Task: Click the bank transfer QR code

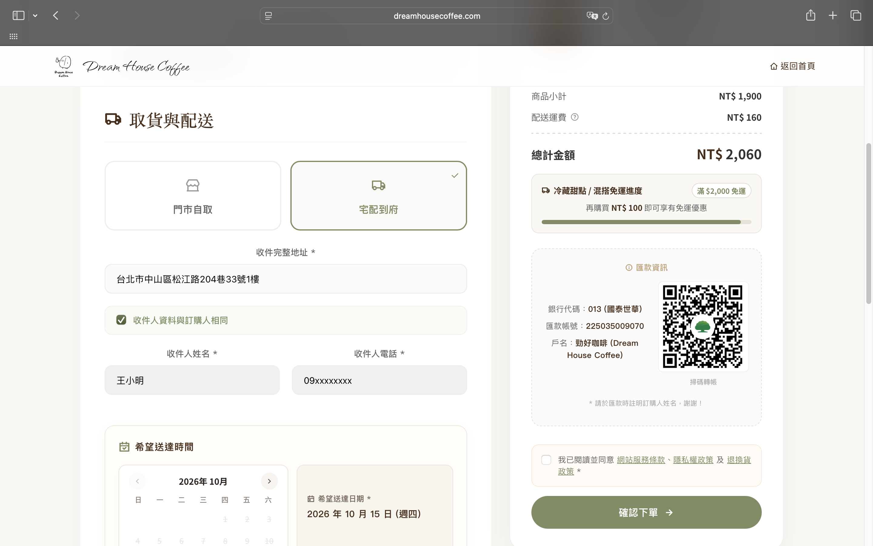Action: click(x=703, y=326)
